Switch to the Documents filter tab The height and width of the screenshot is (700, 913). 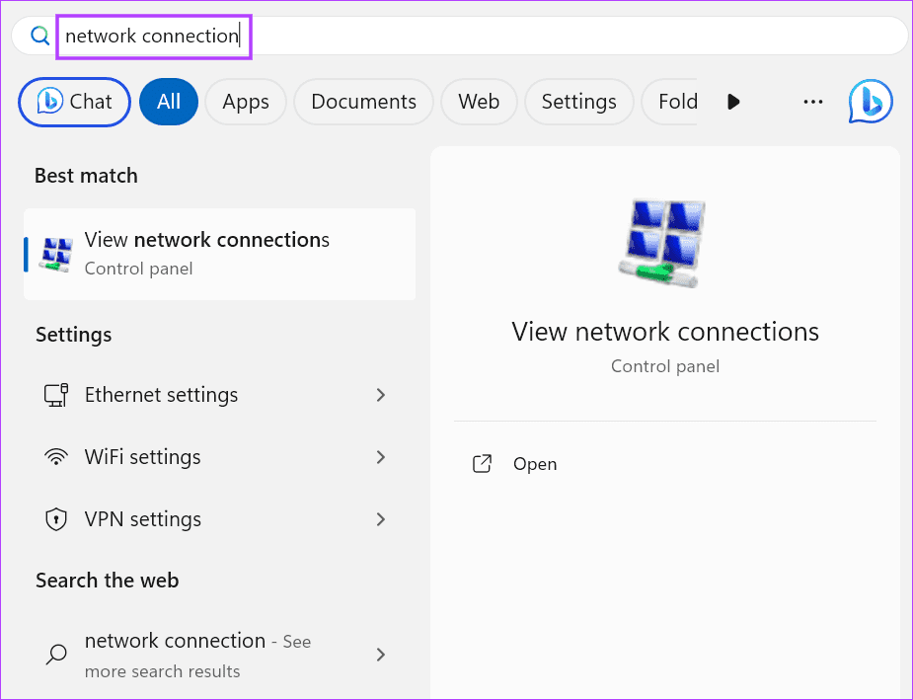pyautogui.click(x=363, y=102)
